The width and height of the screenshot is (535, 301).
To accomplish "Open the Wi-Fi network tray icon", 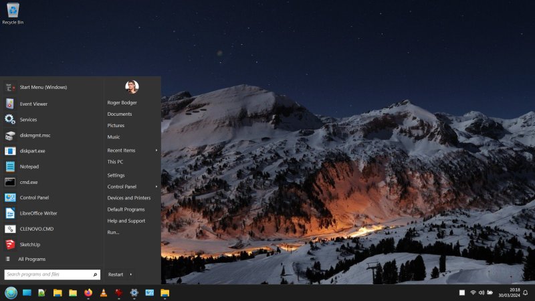I will pos(473,293).
